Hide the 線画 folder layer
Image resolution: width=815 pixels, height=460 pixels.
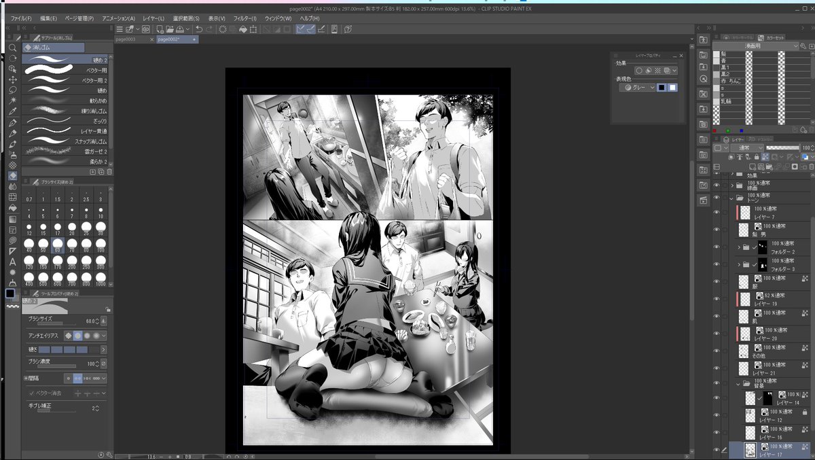(x=716, y=185)
